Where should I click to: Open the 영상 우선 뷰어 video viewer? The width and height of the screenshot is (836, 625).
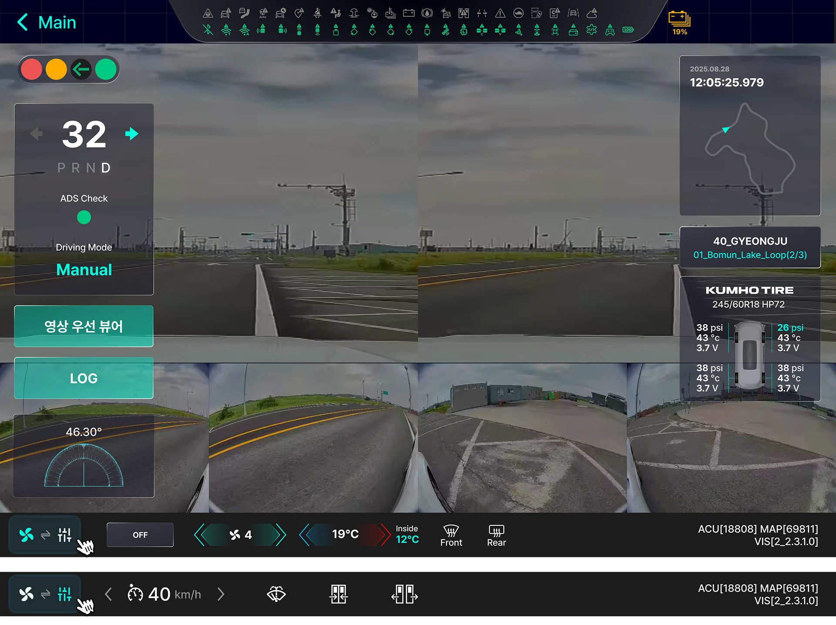pos(84,326)
